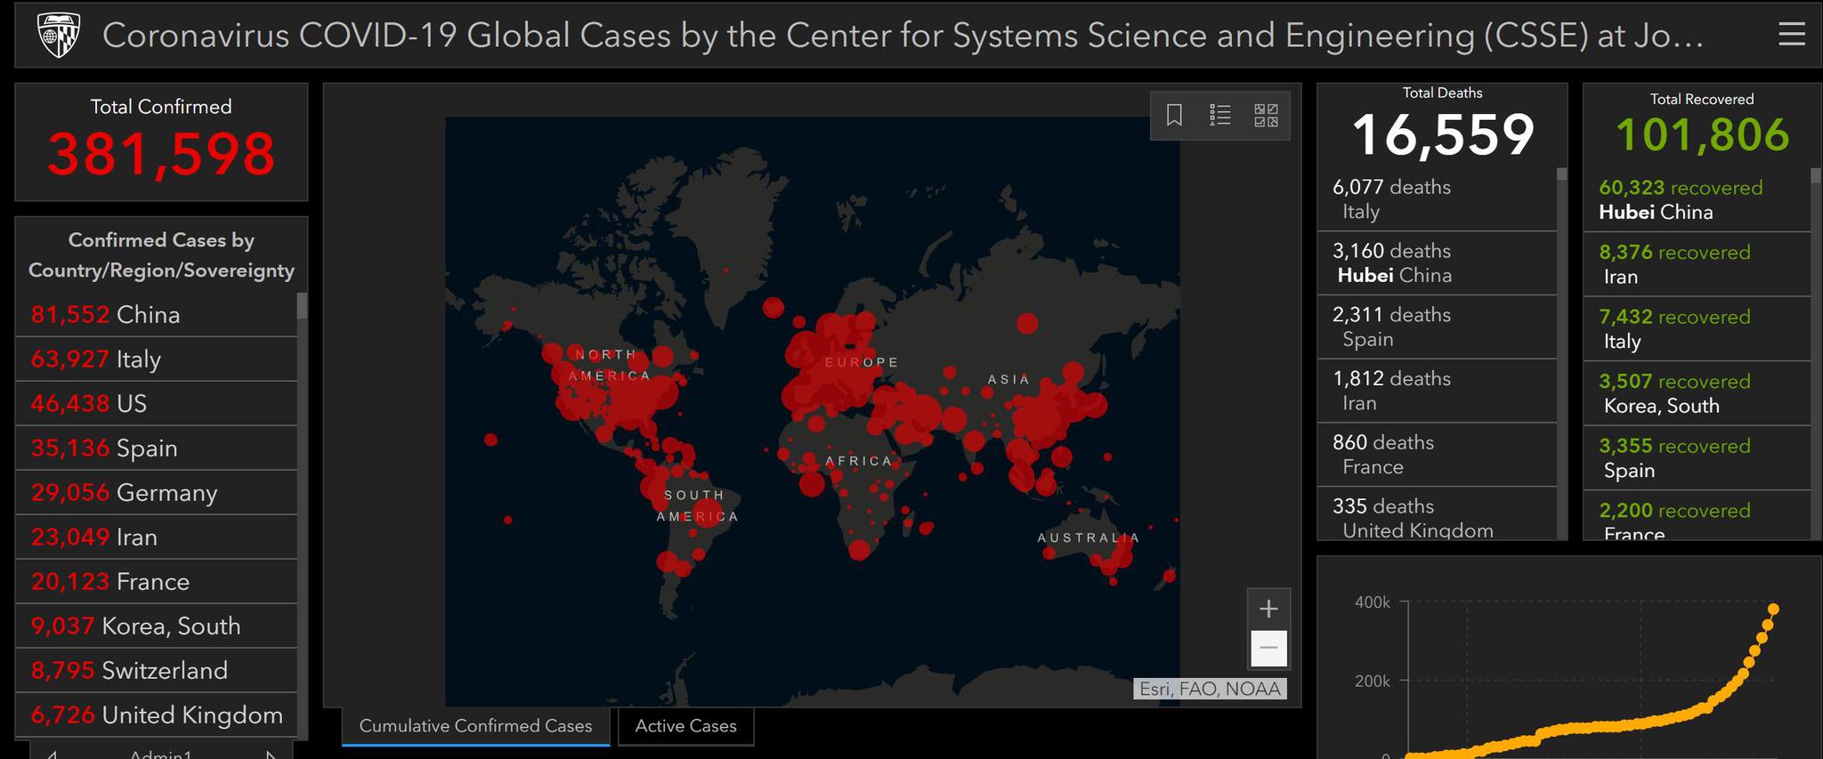Image resolution: width=1823 pixels, height=759 pixels.
Task: Click the 200k axis label on chart
Action: (1372, 681)
